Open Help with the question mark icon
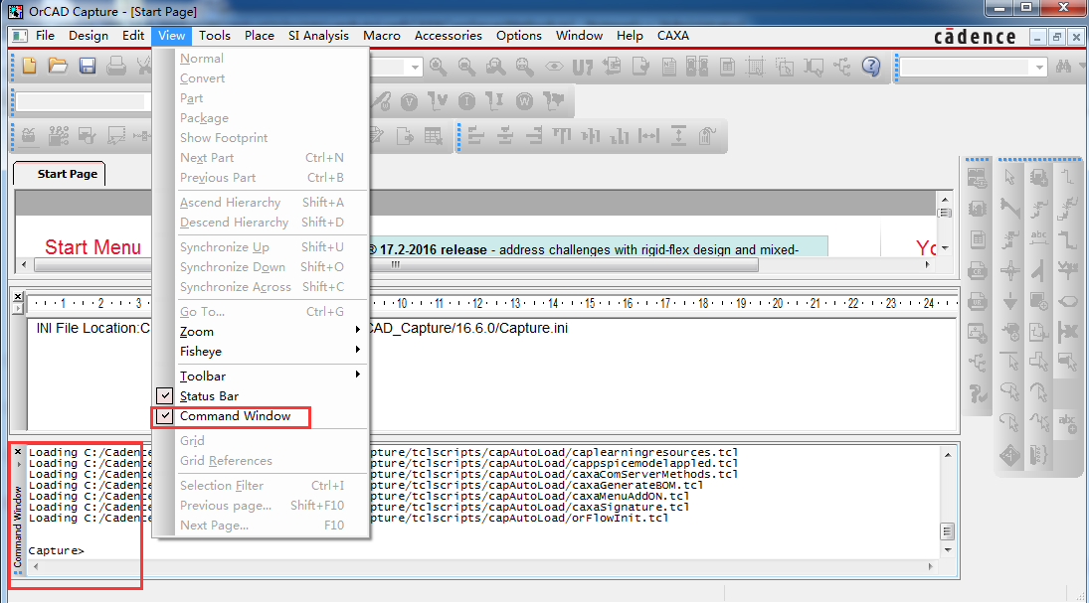The image size is (1089, 603). [871, 66]
